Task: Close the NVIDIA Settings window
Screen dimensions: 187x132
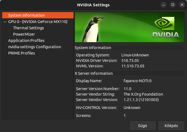Action: (182, 5)
